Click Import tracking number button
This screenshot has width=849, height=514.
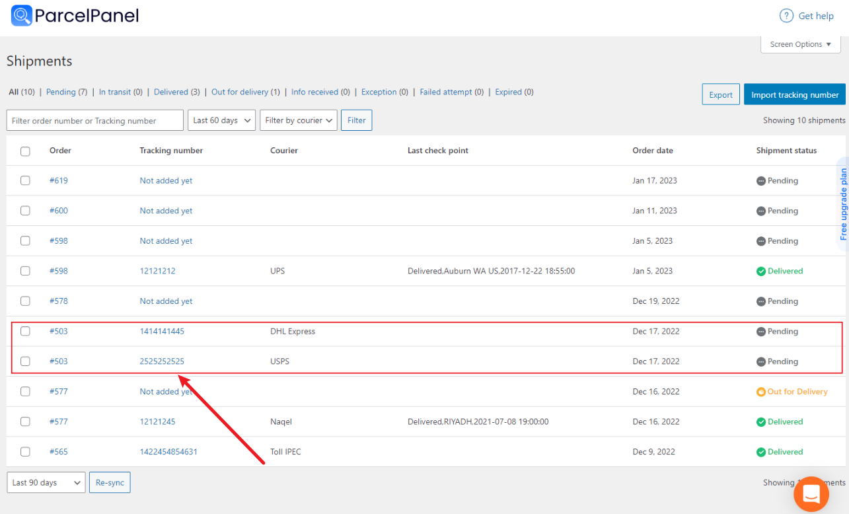795,94
